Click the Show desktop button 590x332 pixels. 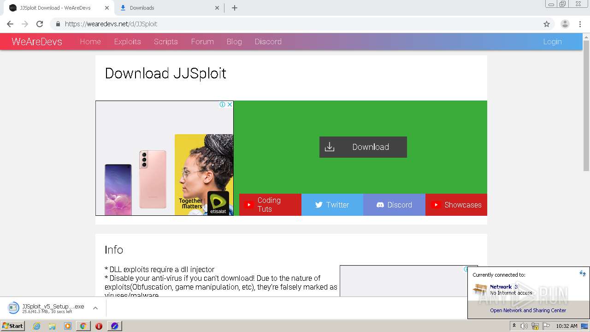(x=584, y=326)
